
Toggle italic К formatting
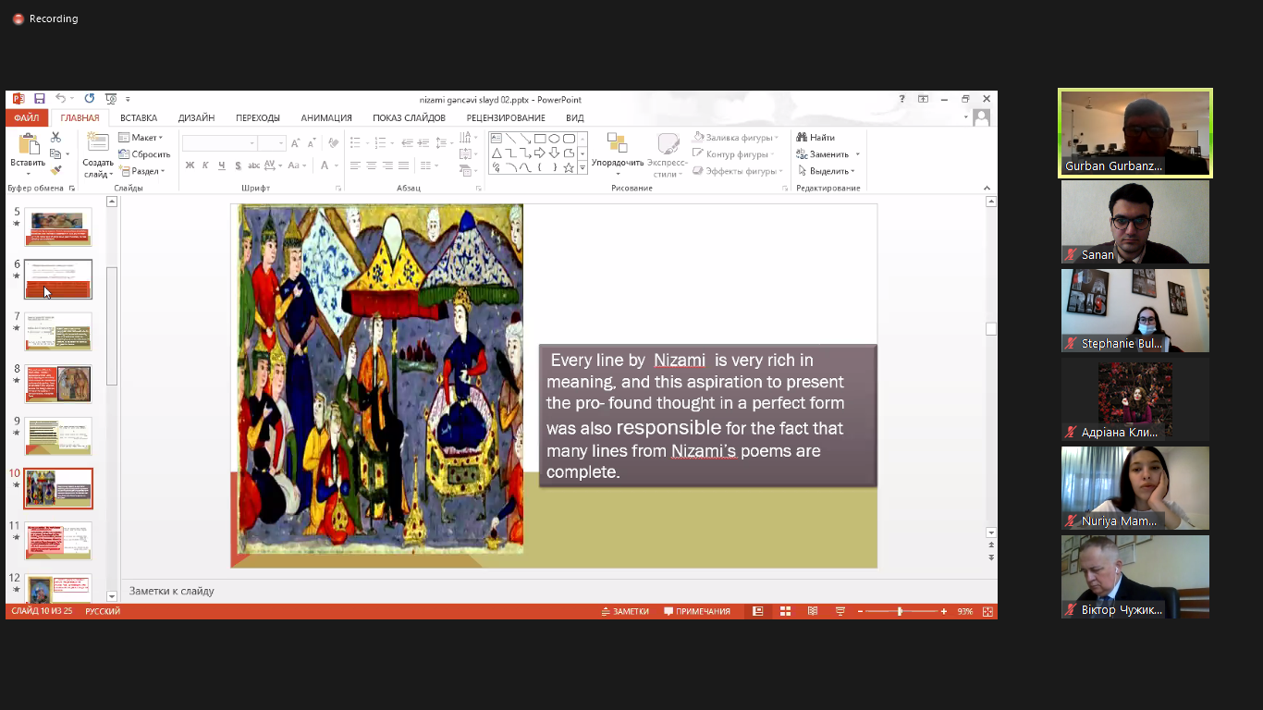click(x=205, y=165)
